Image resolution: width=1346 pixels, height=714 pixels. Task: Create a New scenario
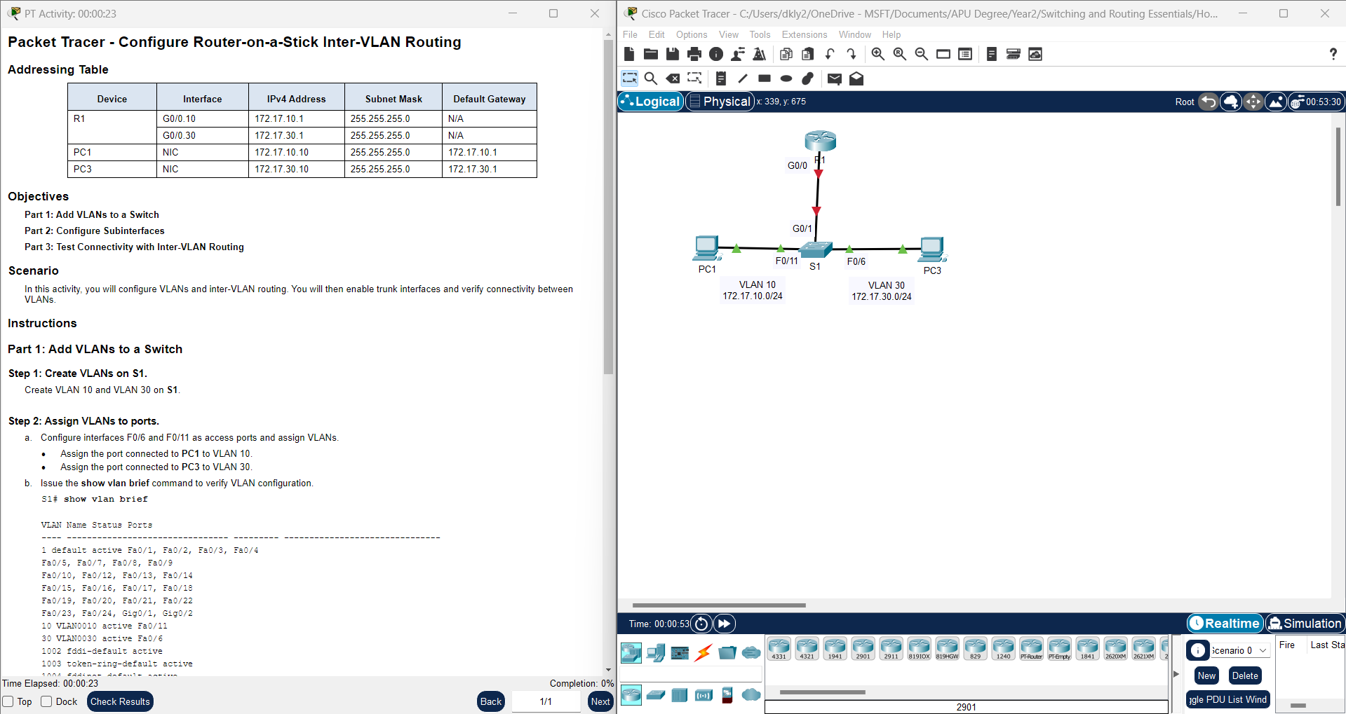1206,675
